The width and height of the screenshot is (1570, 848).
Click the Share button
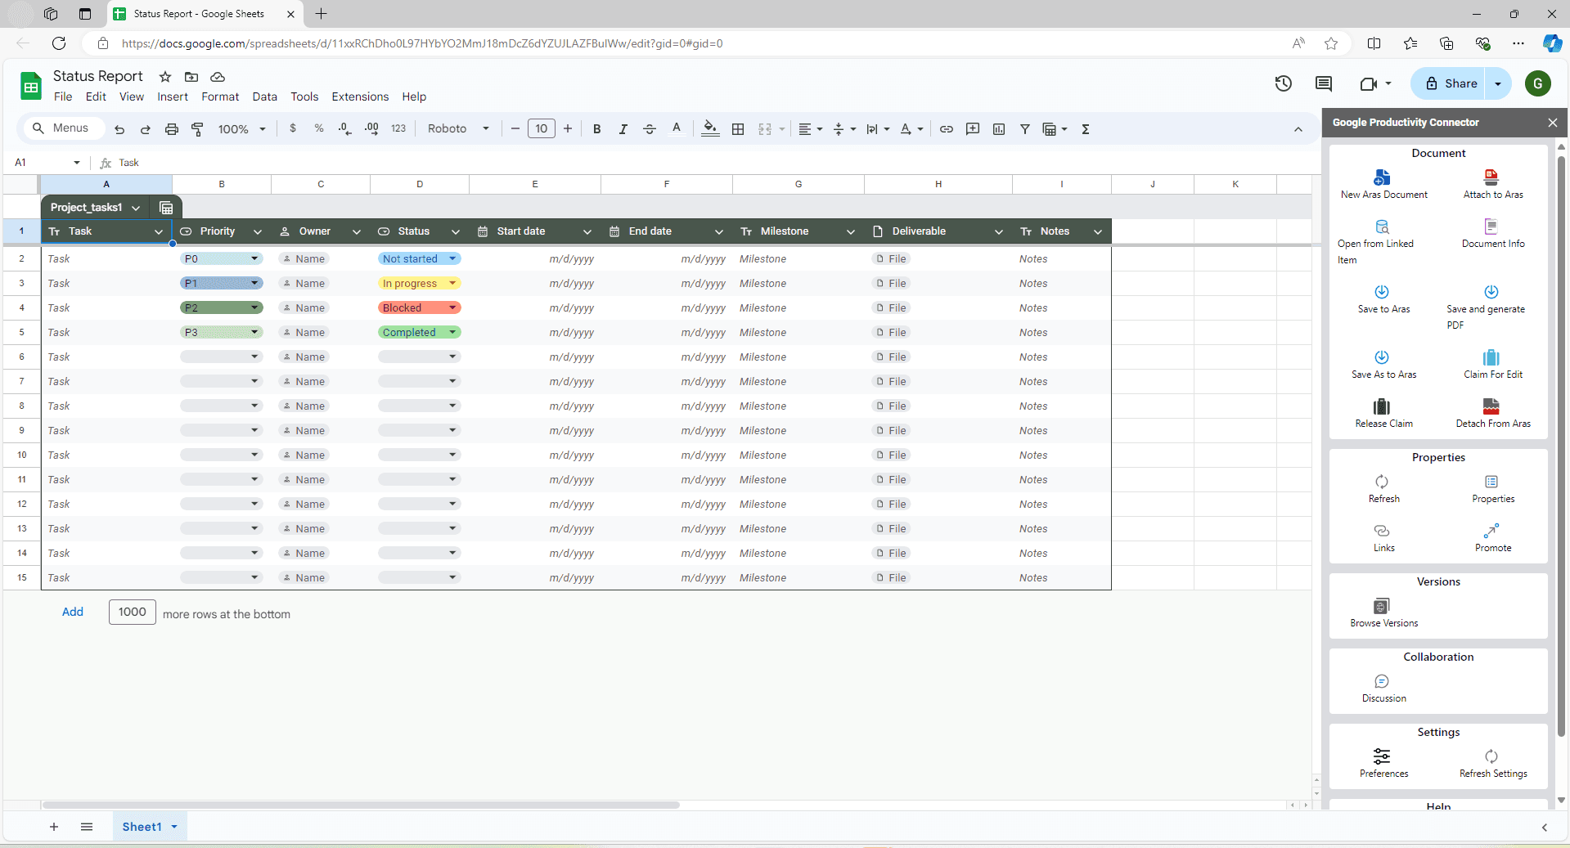coord(1450,83)
